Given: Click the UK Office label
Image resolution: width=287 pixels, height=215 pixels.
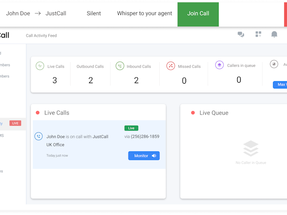Looking at the screenshot, I should 55,145.
